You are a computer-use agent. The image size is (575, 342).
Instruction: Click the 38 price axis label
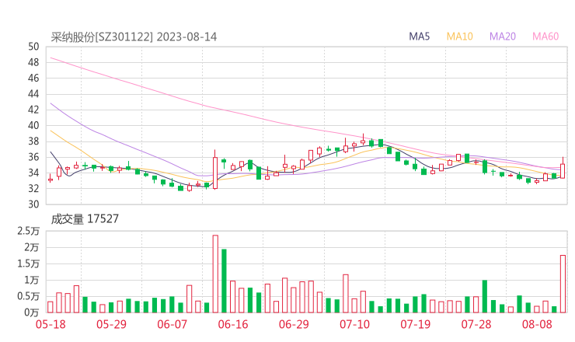[x=33, y=141]
